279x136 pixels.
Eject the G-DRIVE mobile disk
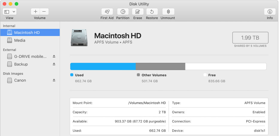coord(54,56)
